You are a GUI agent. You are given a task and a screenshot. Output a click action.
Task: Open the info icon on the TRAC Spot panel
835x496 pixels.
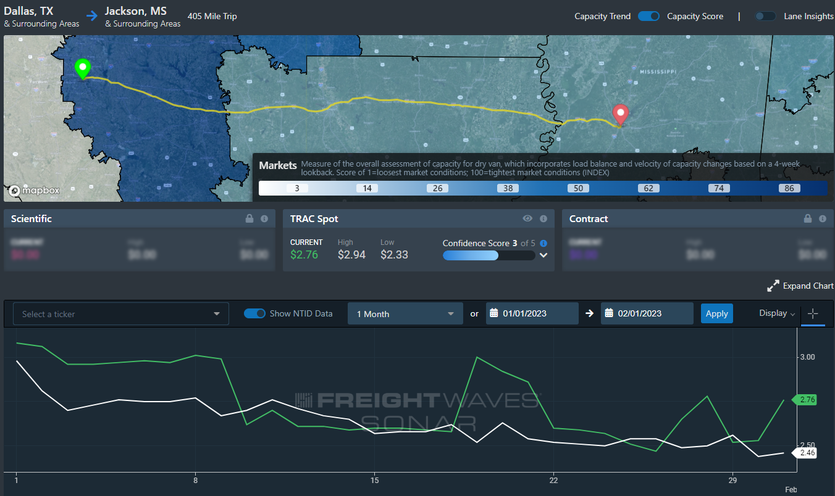coord(543,218)
